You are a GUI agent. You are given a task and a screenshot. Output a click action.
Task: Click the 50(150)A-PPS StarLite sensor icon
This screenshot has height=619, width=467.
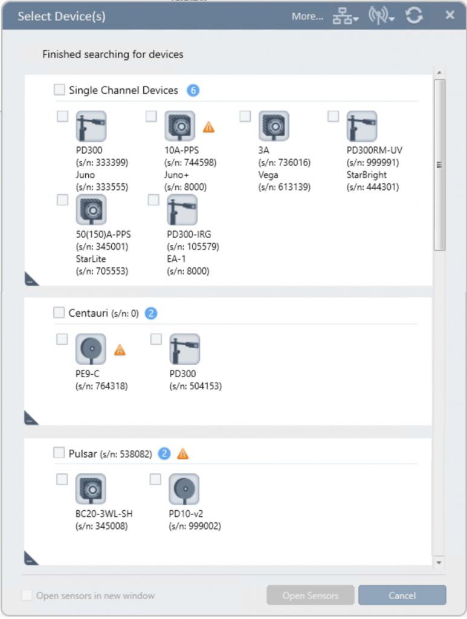pyautogui.click(x=91, y=210)
